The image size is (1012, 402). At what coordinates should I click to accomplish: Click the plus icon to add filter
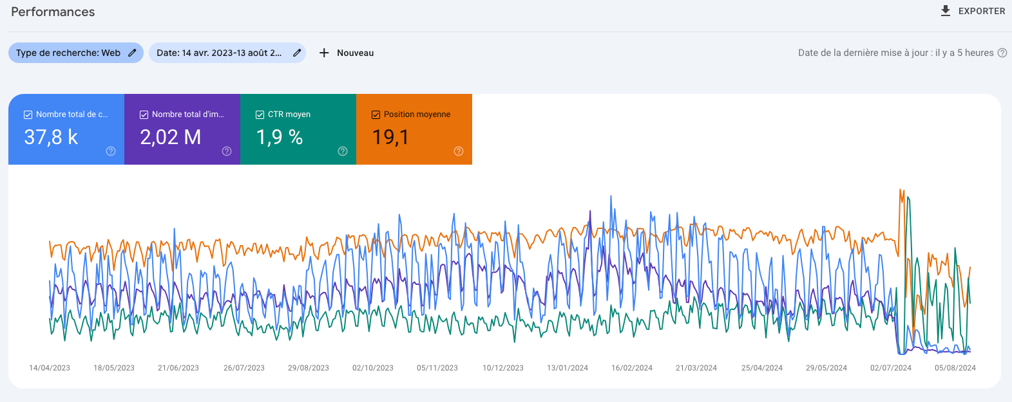point(324,53)
